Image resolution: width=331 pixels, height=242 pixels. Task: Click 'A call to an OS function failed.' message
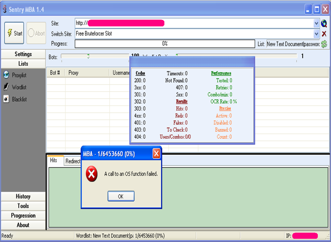(131, 174)
